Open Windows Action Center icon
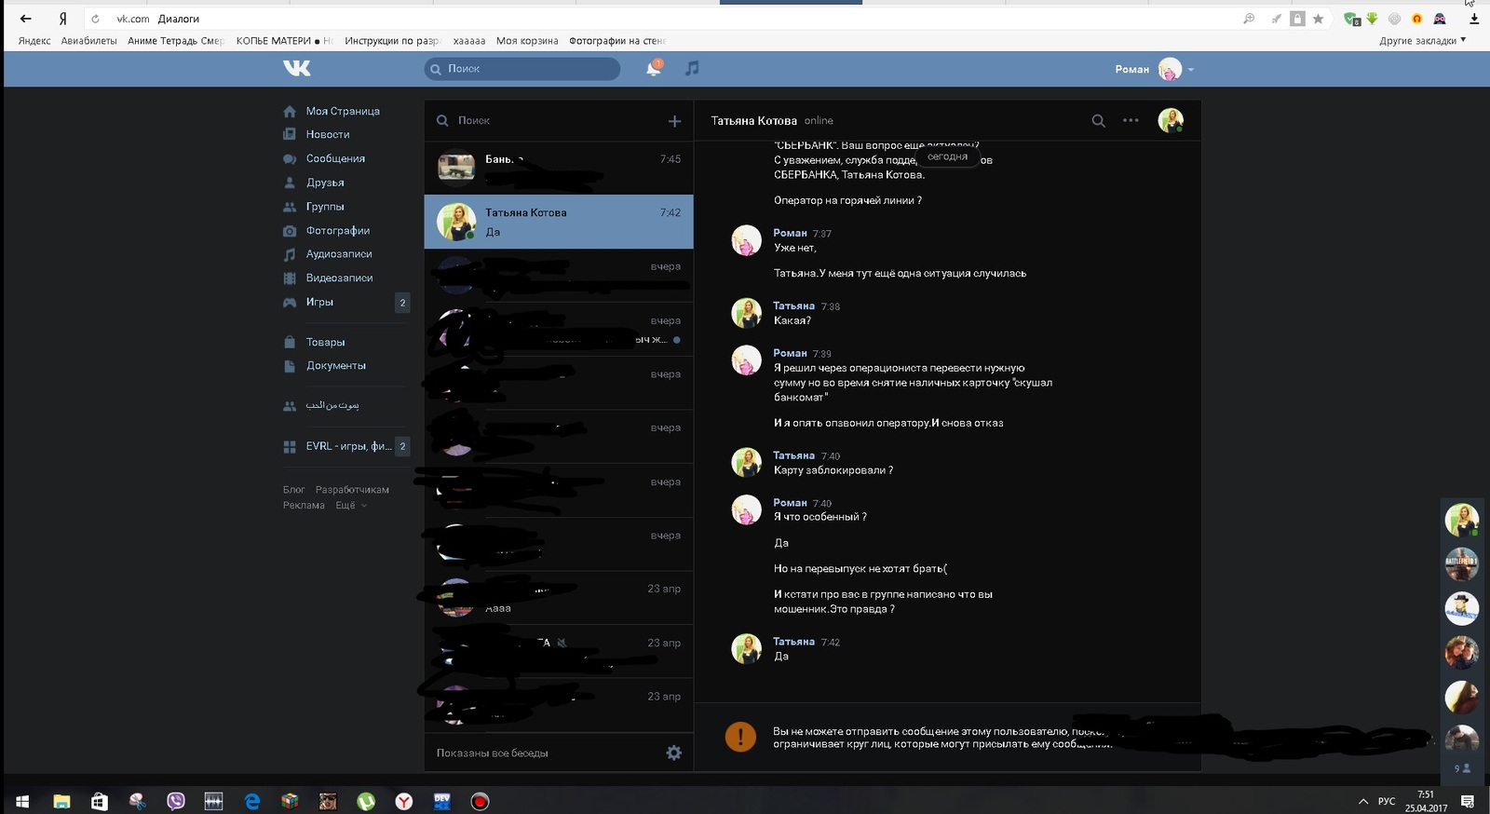Viewport: 1490px width, 814px height. pyautogui.click(x=1468, y=801)
